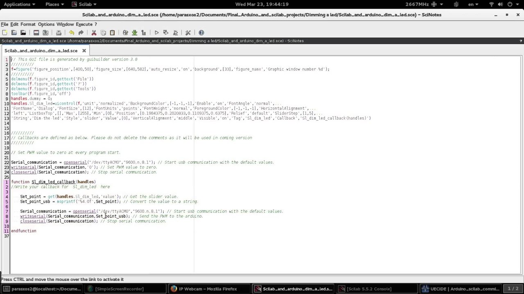Open help via blue question-mark icon
Viewport: 524px width, 294px height.
201,33
